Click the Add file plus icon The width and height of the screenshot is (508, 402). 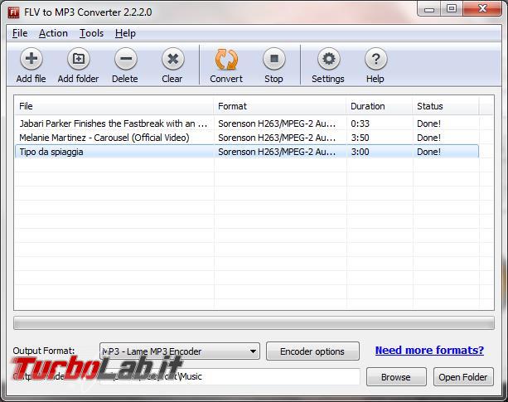point(31,59)
